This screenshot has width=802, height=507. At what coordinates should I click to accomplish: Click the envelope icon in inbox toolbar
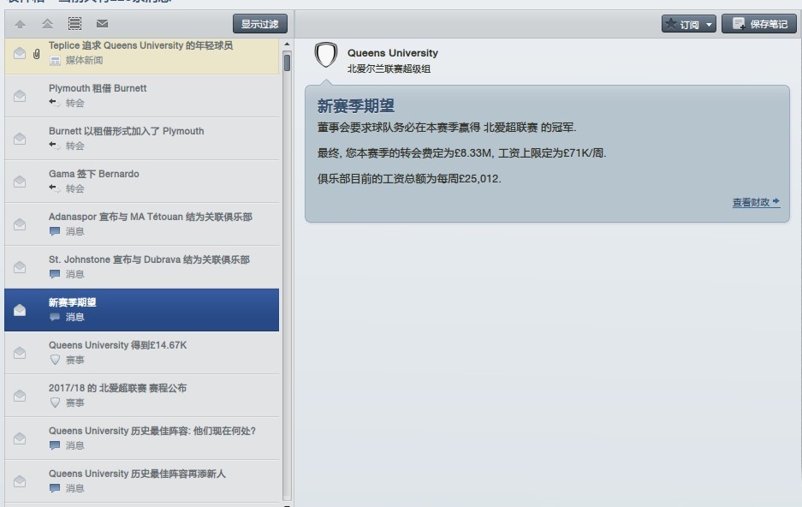tap(103, 23)
